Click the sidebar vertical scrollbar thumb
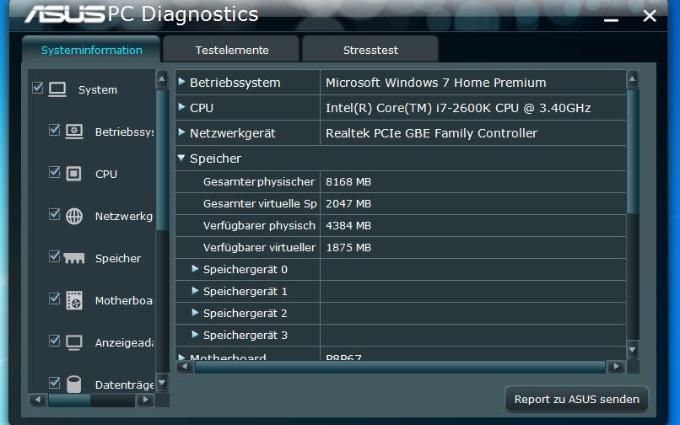Image resolution: width=680 pixels, height=425 pixels. coord(162,160)
